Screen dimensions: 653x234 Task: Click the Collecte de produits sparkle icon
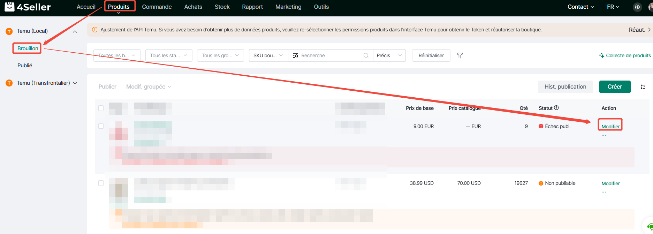coord(602,55)
